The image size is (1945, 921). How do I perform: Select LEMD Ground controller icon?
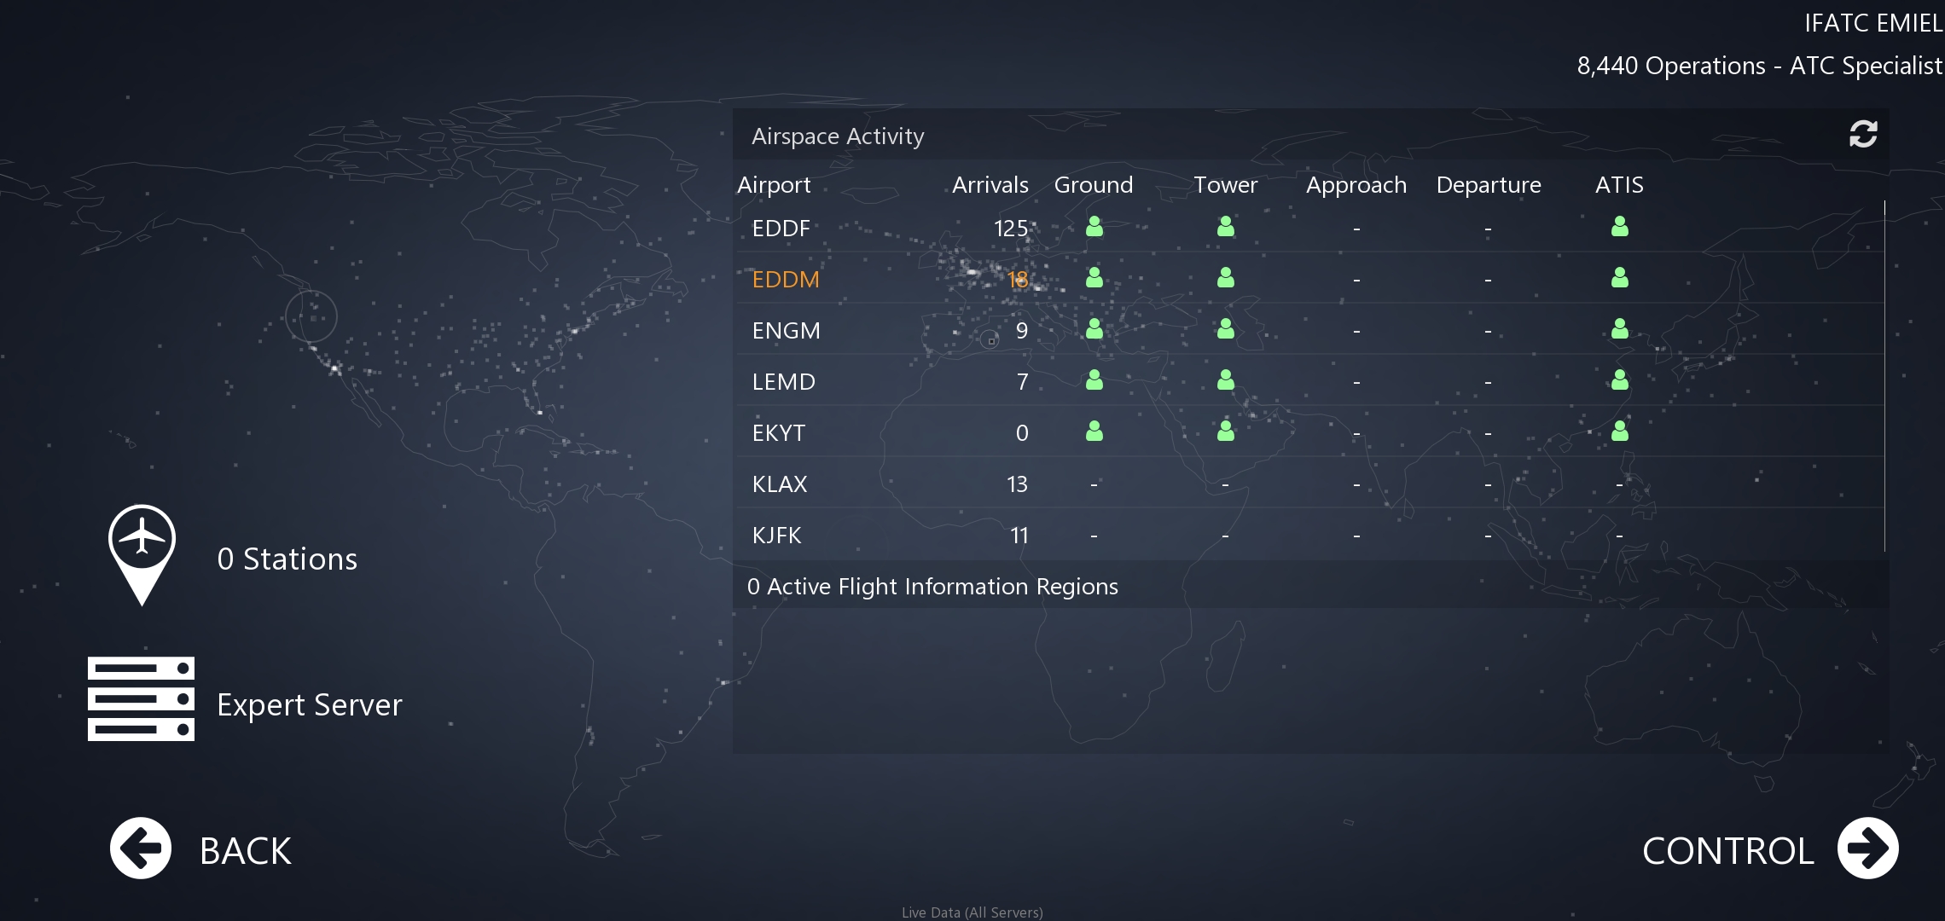point(1094,380)
